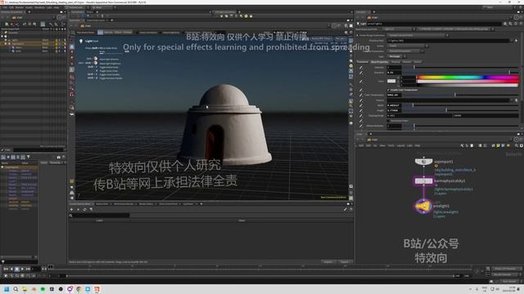Click the Exposure slider handle
524x294 pixels.
(509, 72)
